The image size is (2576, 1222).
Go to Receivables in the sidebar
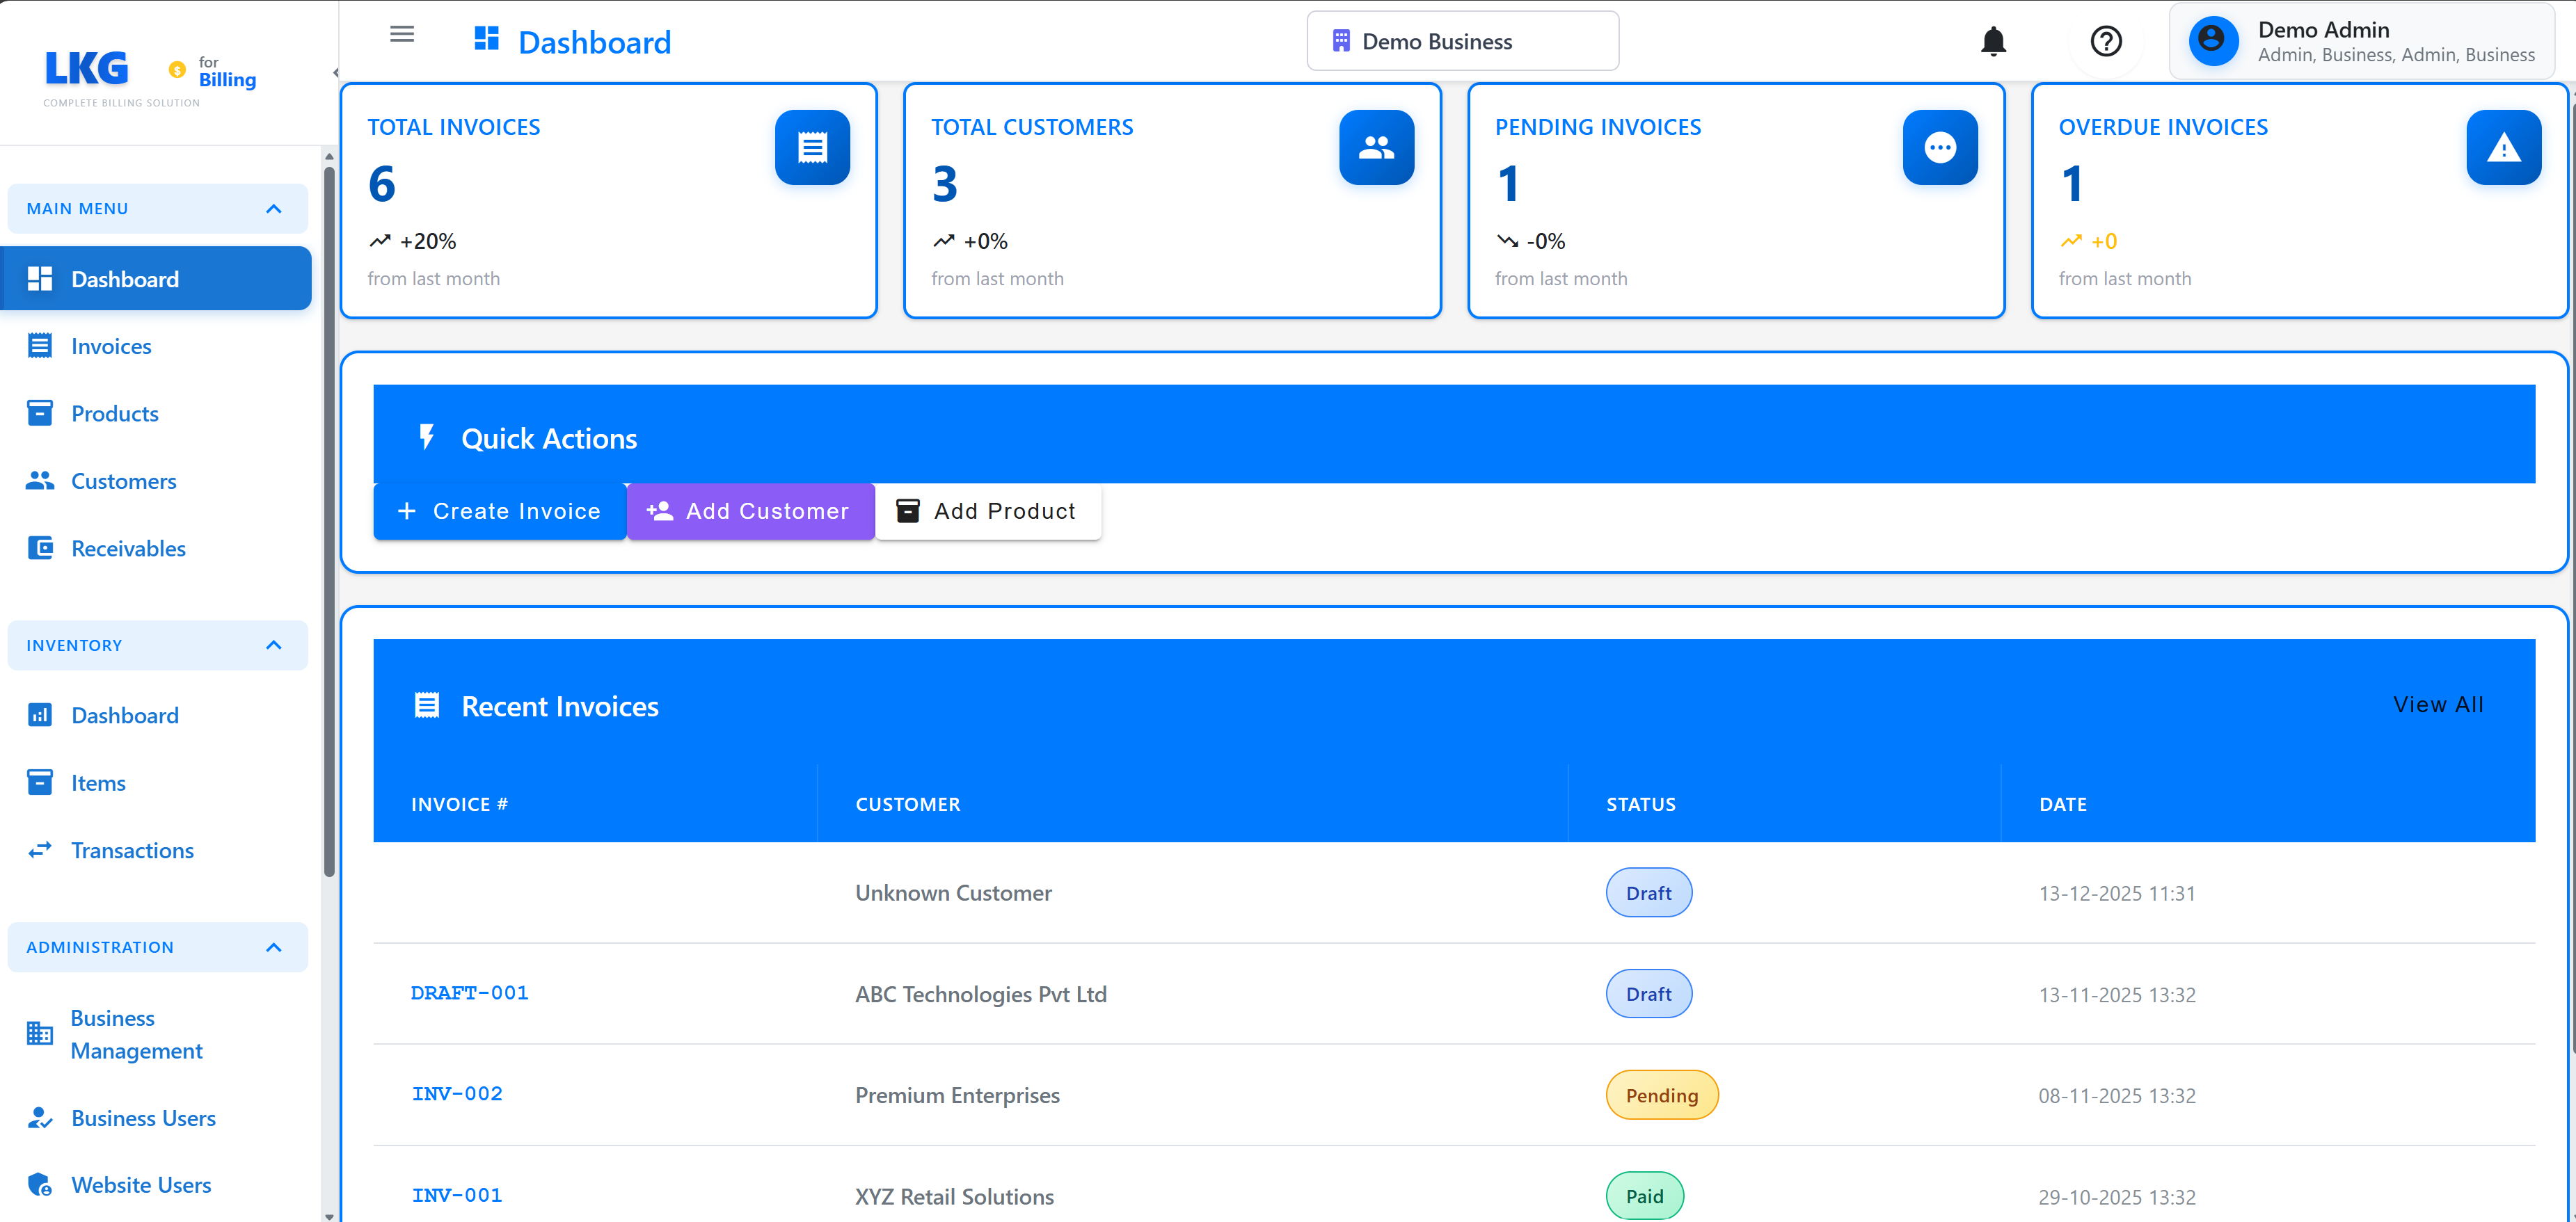[128, 549]
